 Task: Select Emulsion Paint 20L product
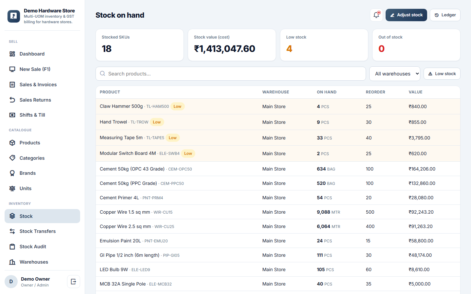tap(120, 241)
